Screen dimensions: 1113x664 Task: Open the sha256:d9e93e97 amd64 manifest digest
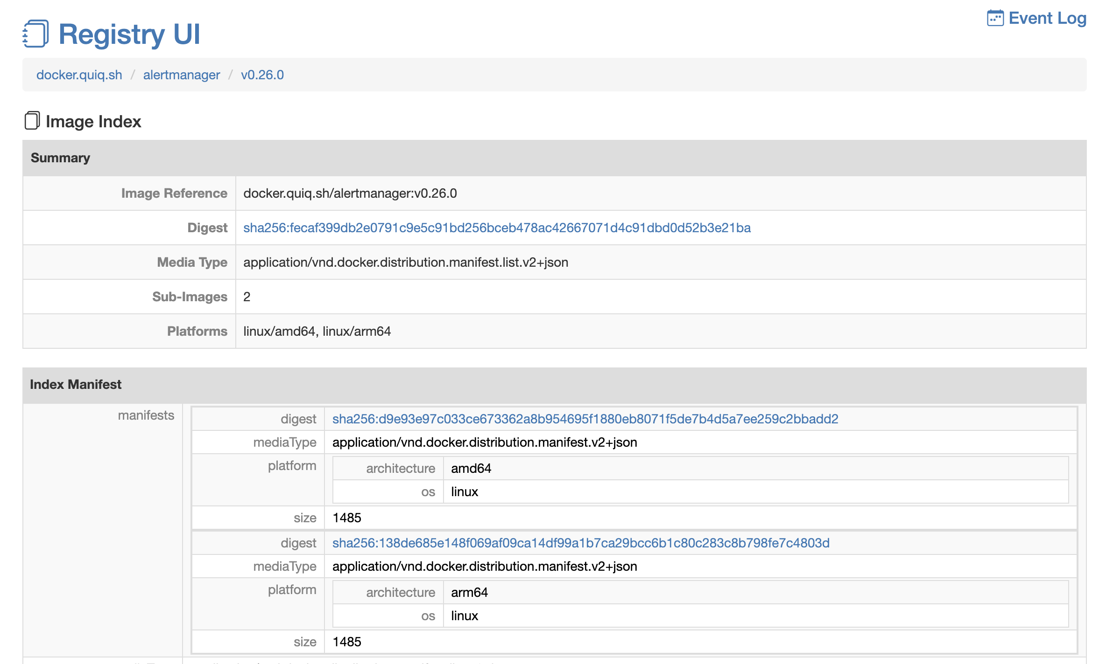click(585, 419)
